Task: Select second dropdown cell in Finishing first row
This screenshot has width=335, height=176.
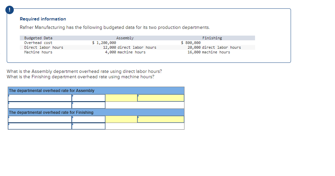Action: tap(88, 119)
